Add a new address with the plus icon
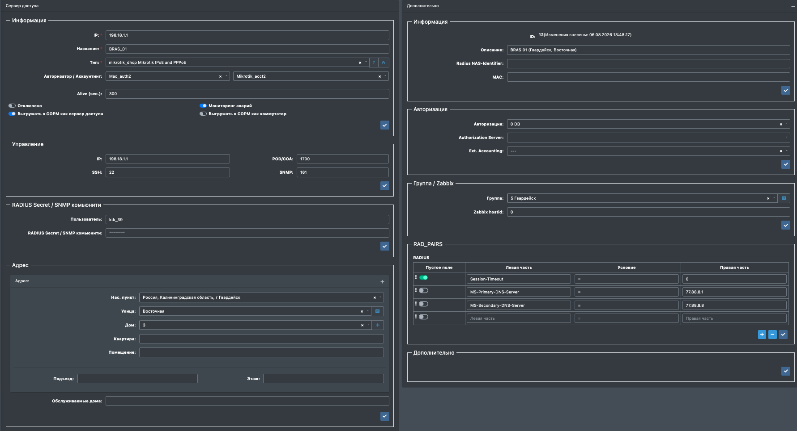Screen dimensions: 797x431 (382, 281)
